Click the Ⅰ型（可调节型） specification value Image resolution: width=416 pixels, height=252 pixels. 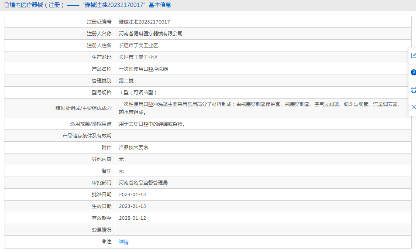tap(138, 92)
